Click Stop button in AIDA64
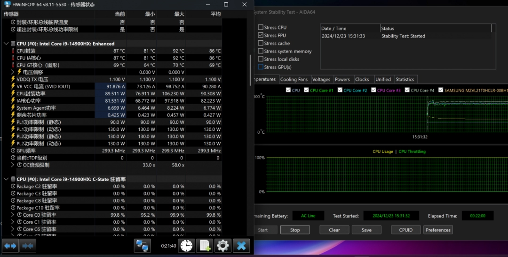 (295, 230)
